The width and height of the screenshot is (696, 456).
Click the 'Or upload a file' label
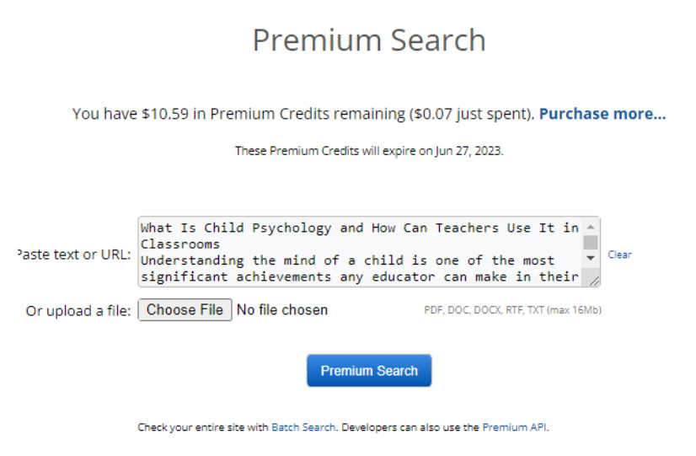click(x=78, y=311)
